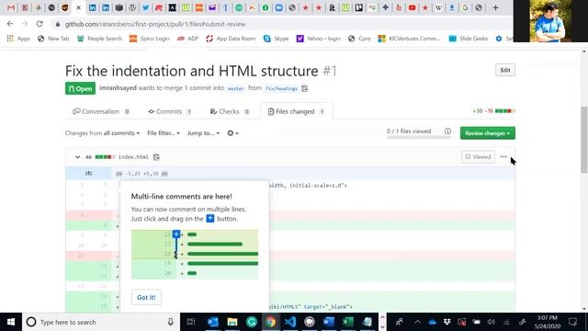Close the active browser tab
This screenshot has width=588, height=331.
78,7
